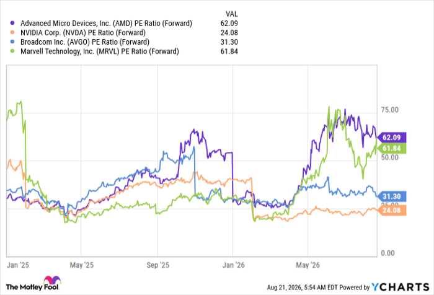Click NVDA value 24.08 in legend table
Image resolution: width=434 pixels, height=295 pixels.
(229, 33)
